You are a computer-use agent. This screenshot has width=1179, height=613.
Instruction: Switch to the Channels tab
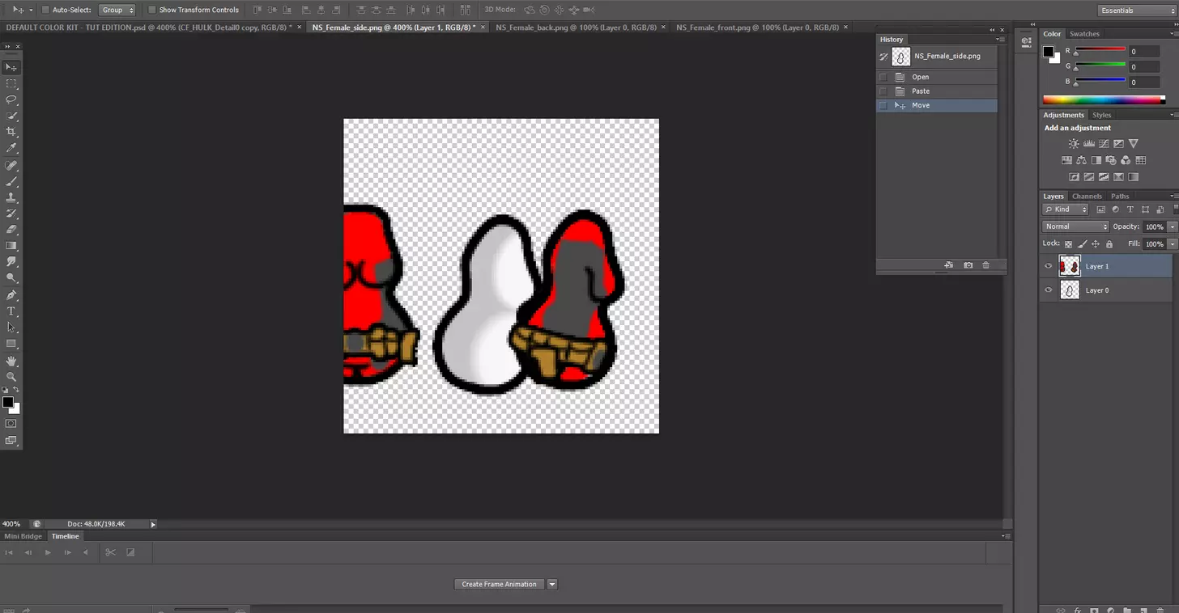(x=1087, y=197)
